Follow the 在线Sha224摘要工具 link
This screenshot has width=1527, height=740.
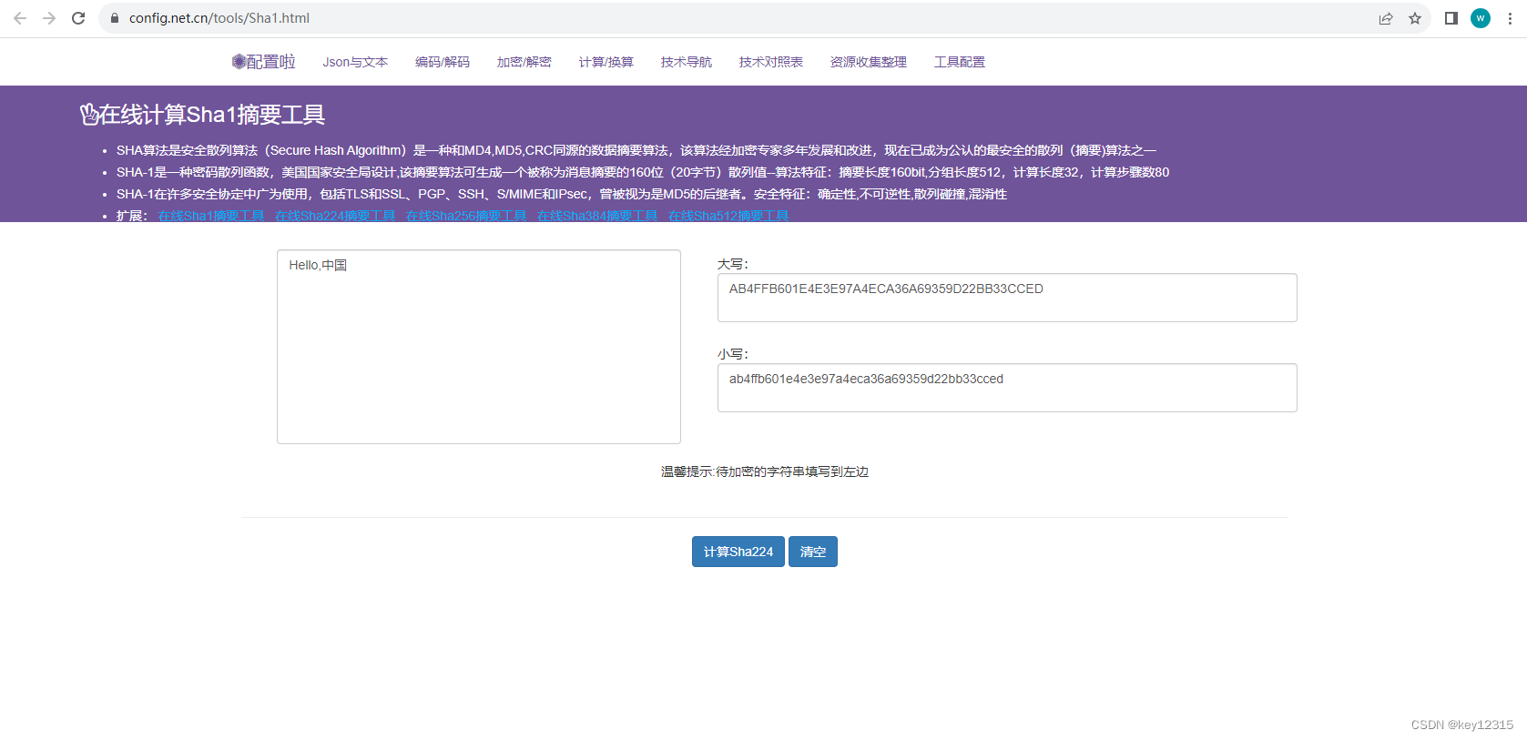335,216
